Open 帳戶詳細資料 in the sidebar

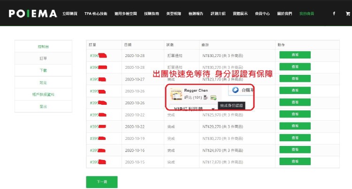point(43,94)
